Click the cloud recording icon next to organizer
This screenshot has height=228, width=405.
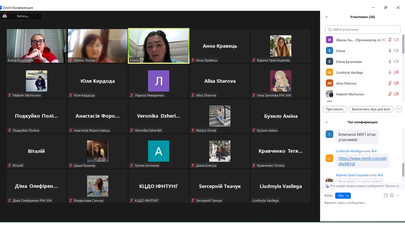[383, 40]
